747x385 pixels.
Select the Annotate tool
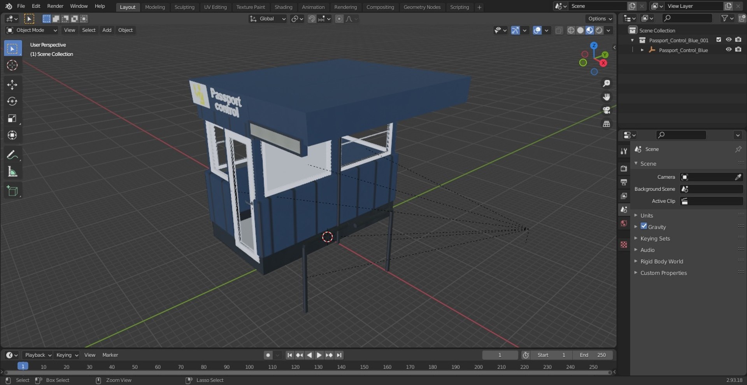tap(12, 155)
